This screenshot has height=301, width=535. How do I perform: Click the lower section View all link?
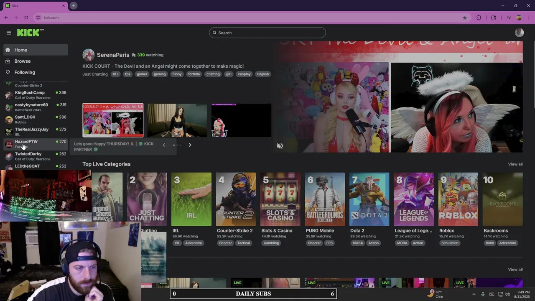tap(515, 270)
